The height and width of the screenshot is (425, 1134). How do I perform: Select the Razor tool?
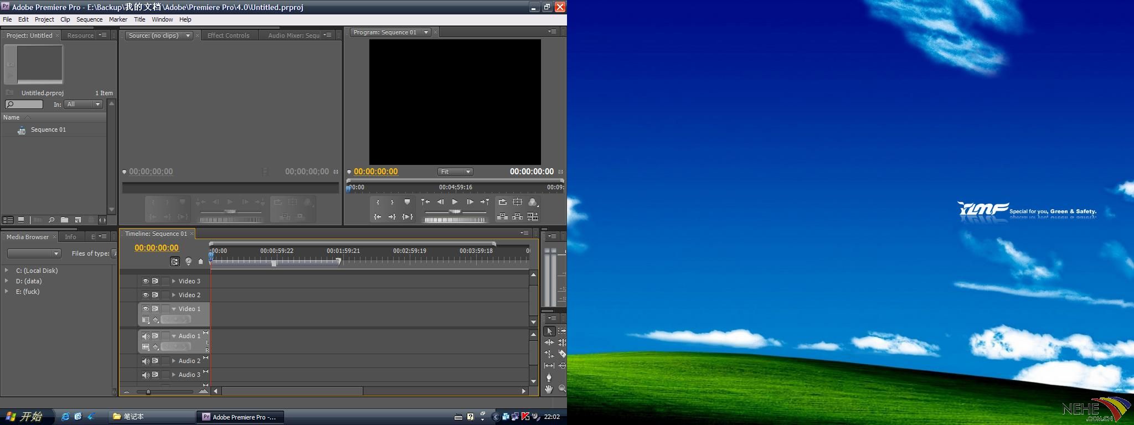562,354
